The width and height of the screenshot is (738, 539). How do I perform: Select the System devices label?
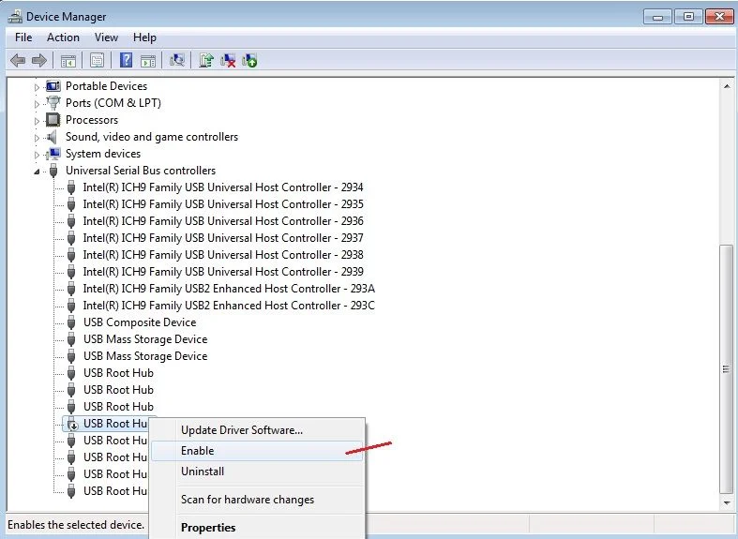click(x=103, y=154)
